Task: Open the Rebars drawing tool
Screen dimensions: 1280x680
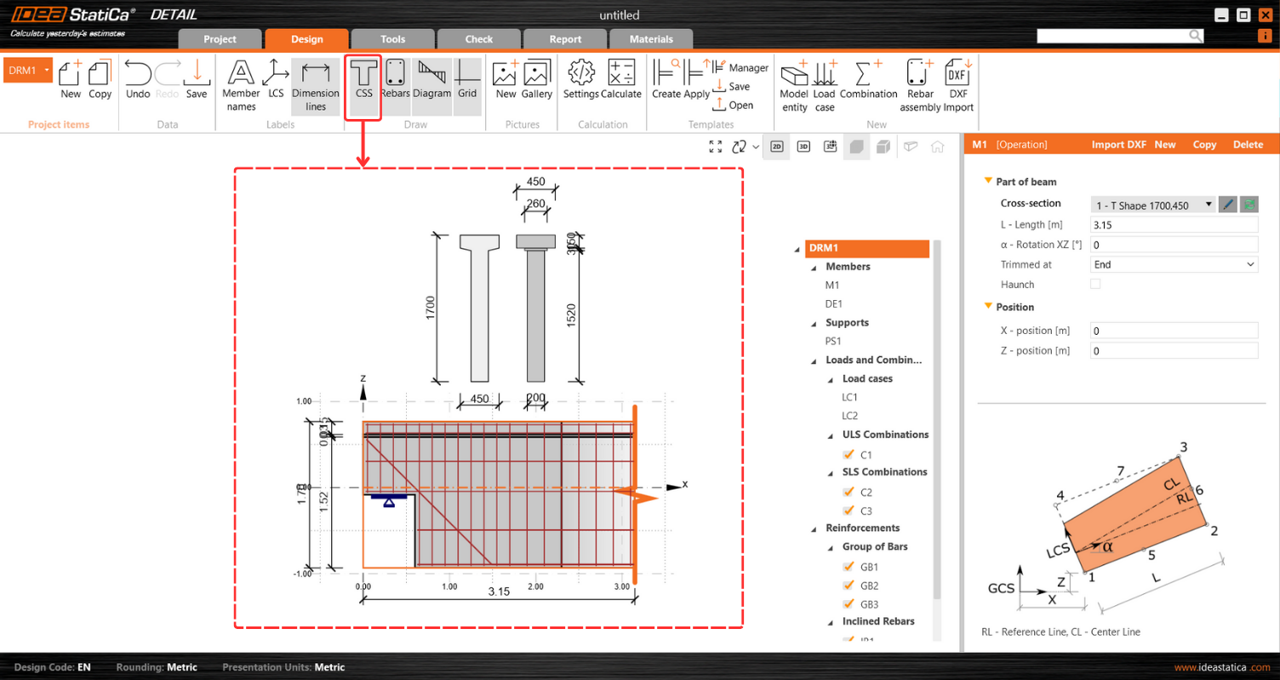Action: coord(395,84)
